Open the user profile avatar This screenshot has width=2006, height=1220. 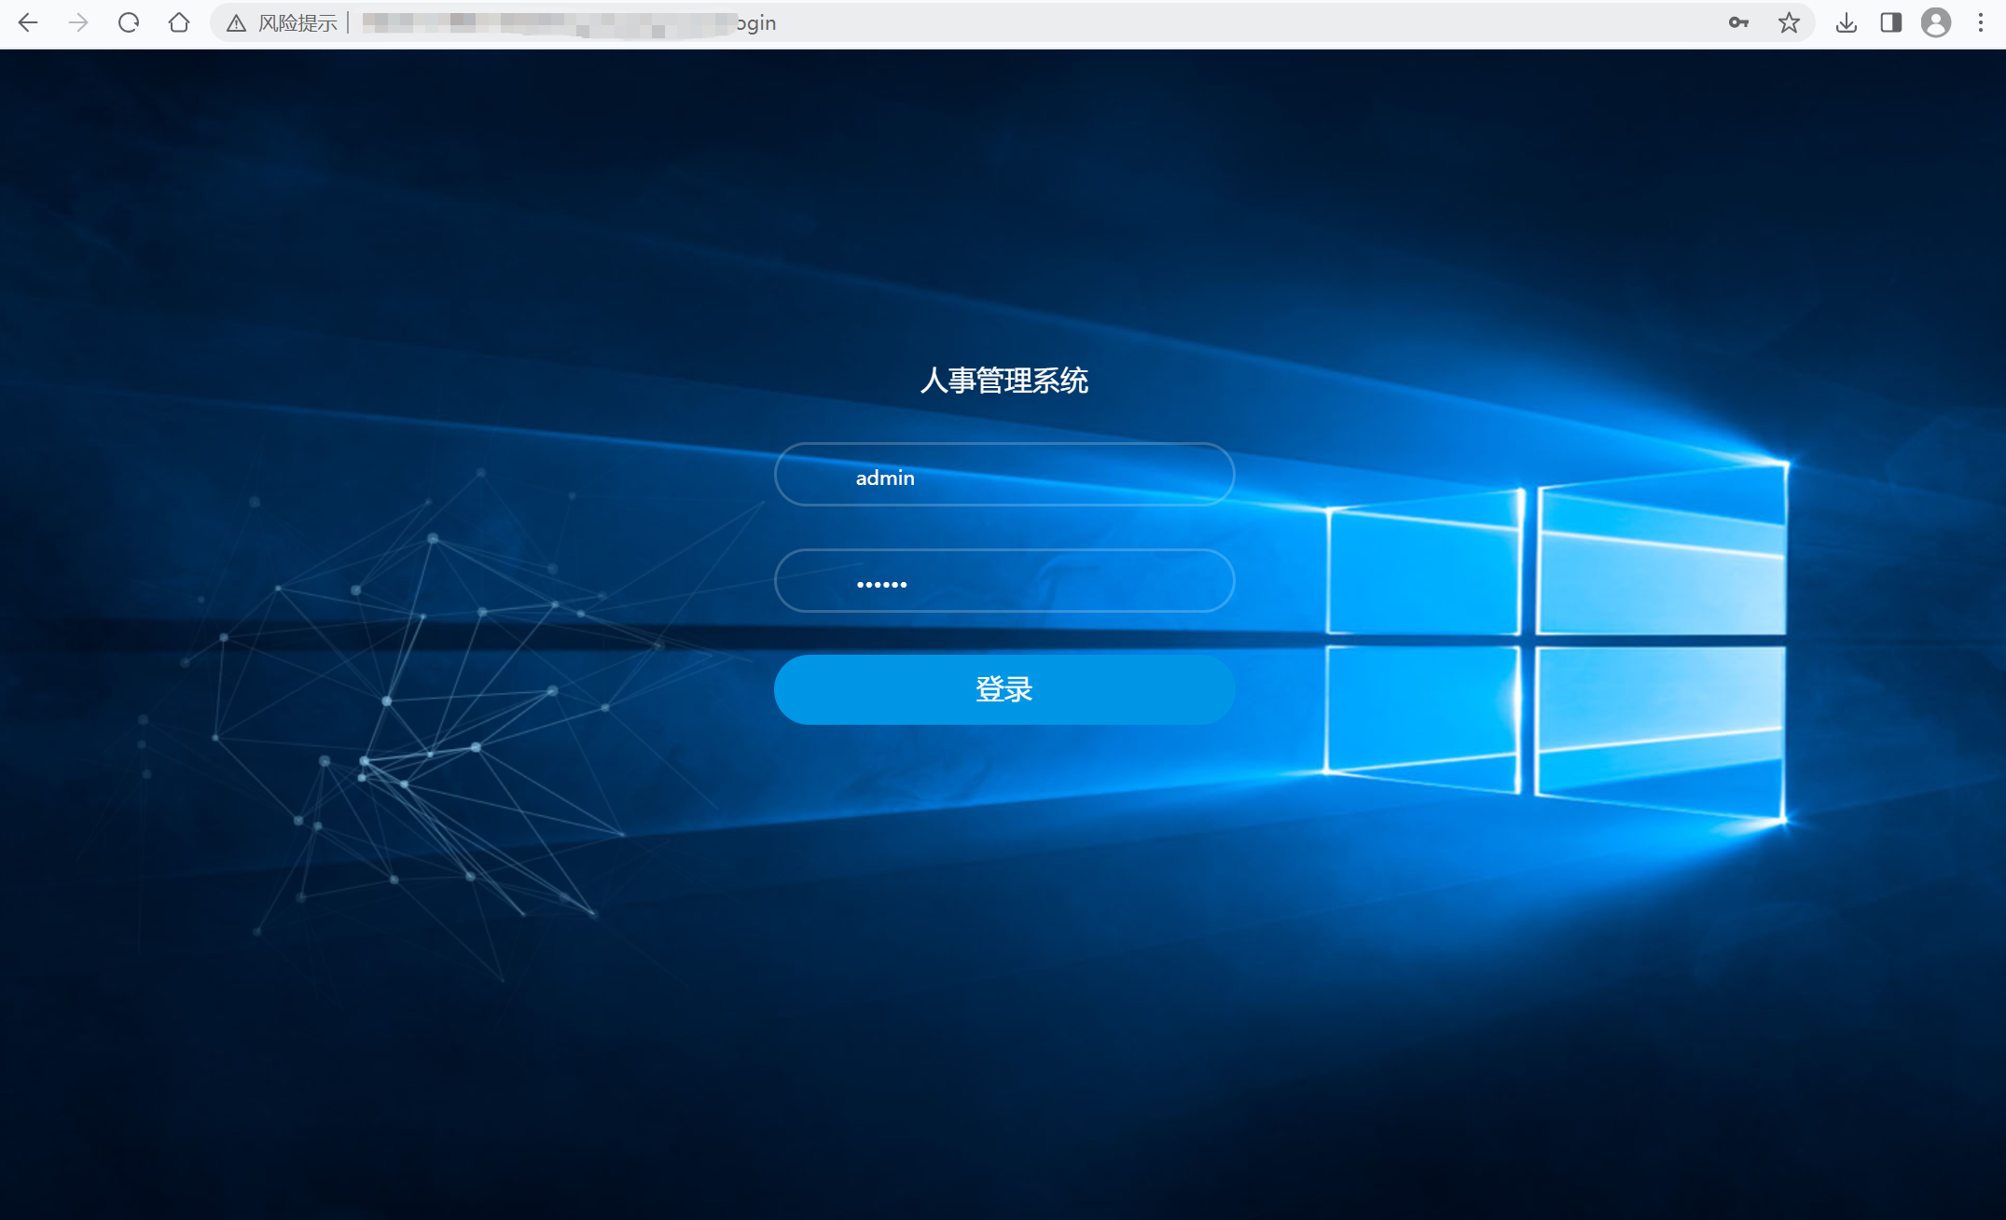(x=1936, y=22)
